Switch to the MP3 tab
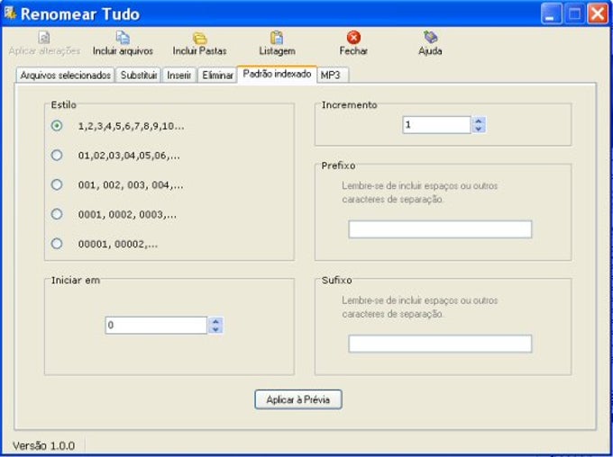 331,75
